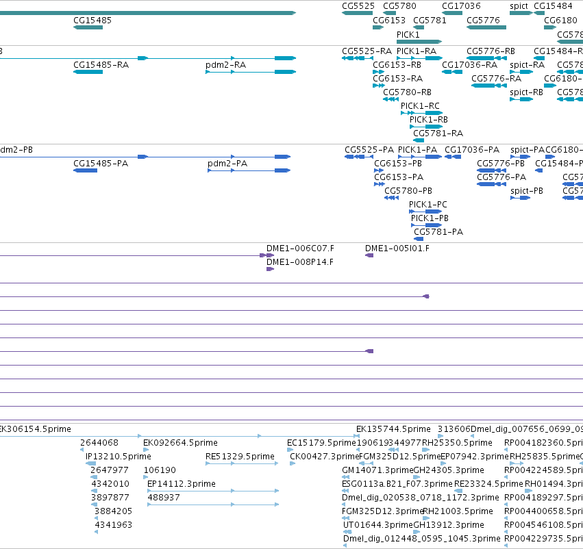This screenshot has height=549, width=583.
Task: Select the spict-RA transcript label
Action: click(x=528, y=65)
